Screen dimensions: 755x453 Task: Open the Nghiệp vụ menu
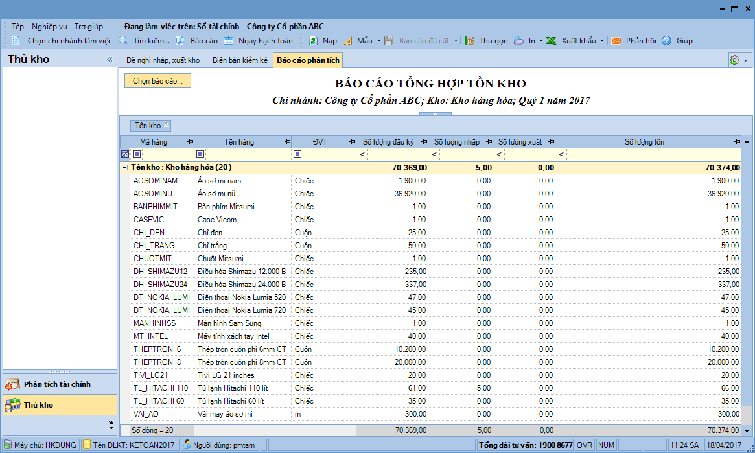click(x=49, y=27)
